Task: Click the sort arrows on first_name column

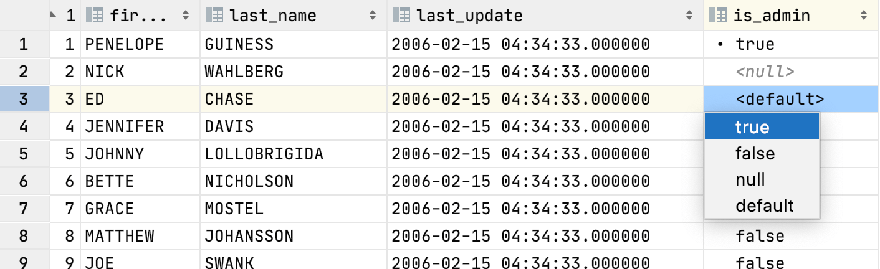Action: point(186,16)
